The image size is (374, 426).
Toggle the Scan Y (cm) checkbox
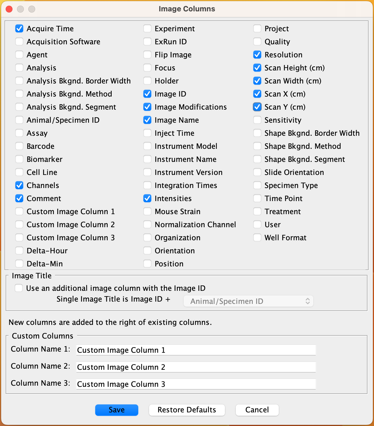pos(257,107)
